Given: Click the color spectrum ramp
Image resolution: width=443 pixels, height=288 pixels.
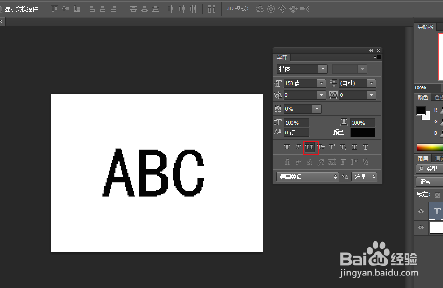Looking at the screenshot, I should coord(430,147).
